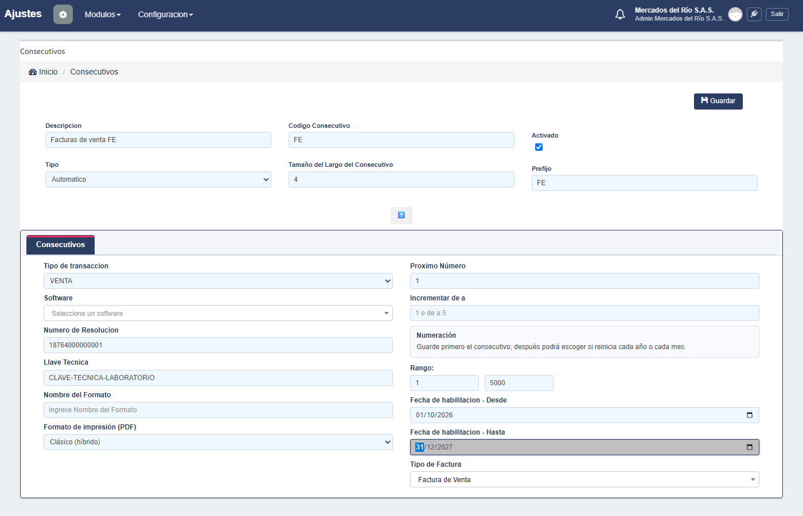Expand the Configuracion menu
803x516 pixels.
click(165, 14)
